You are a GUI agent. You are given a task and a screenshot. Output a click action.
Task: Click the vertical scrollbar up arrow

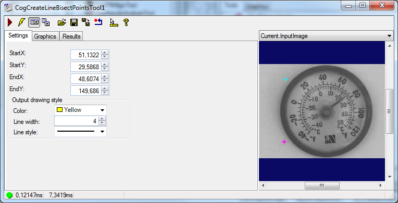(x=389, y=46)
